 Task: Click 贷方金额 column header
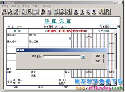click(x=104, y=31)
